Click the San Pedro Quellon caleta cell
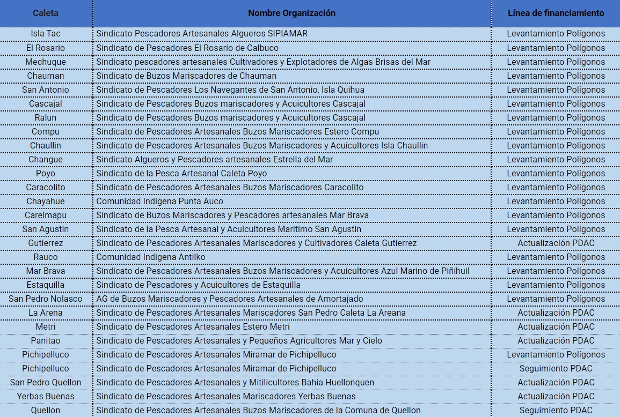 point(46,383)
